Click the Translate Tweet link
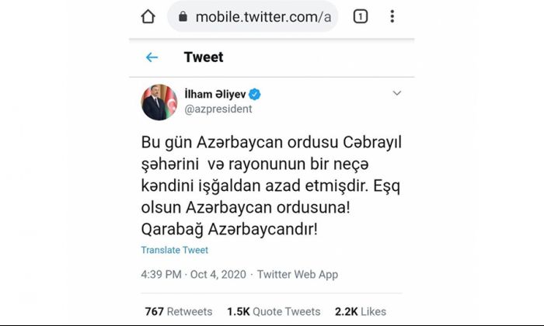544x326 pixels. point(175,250)
